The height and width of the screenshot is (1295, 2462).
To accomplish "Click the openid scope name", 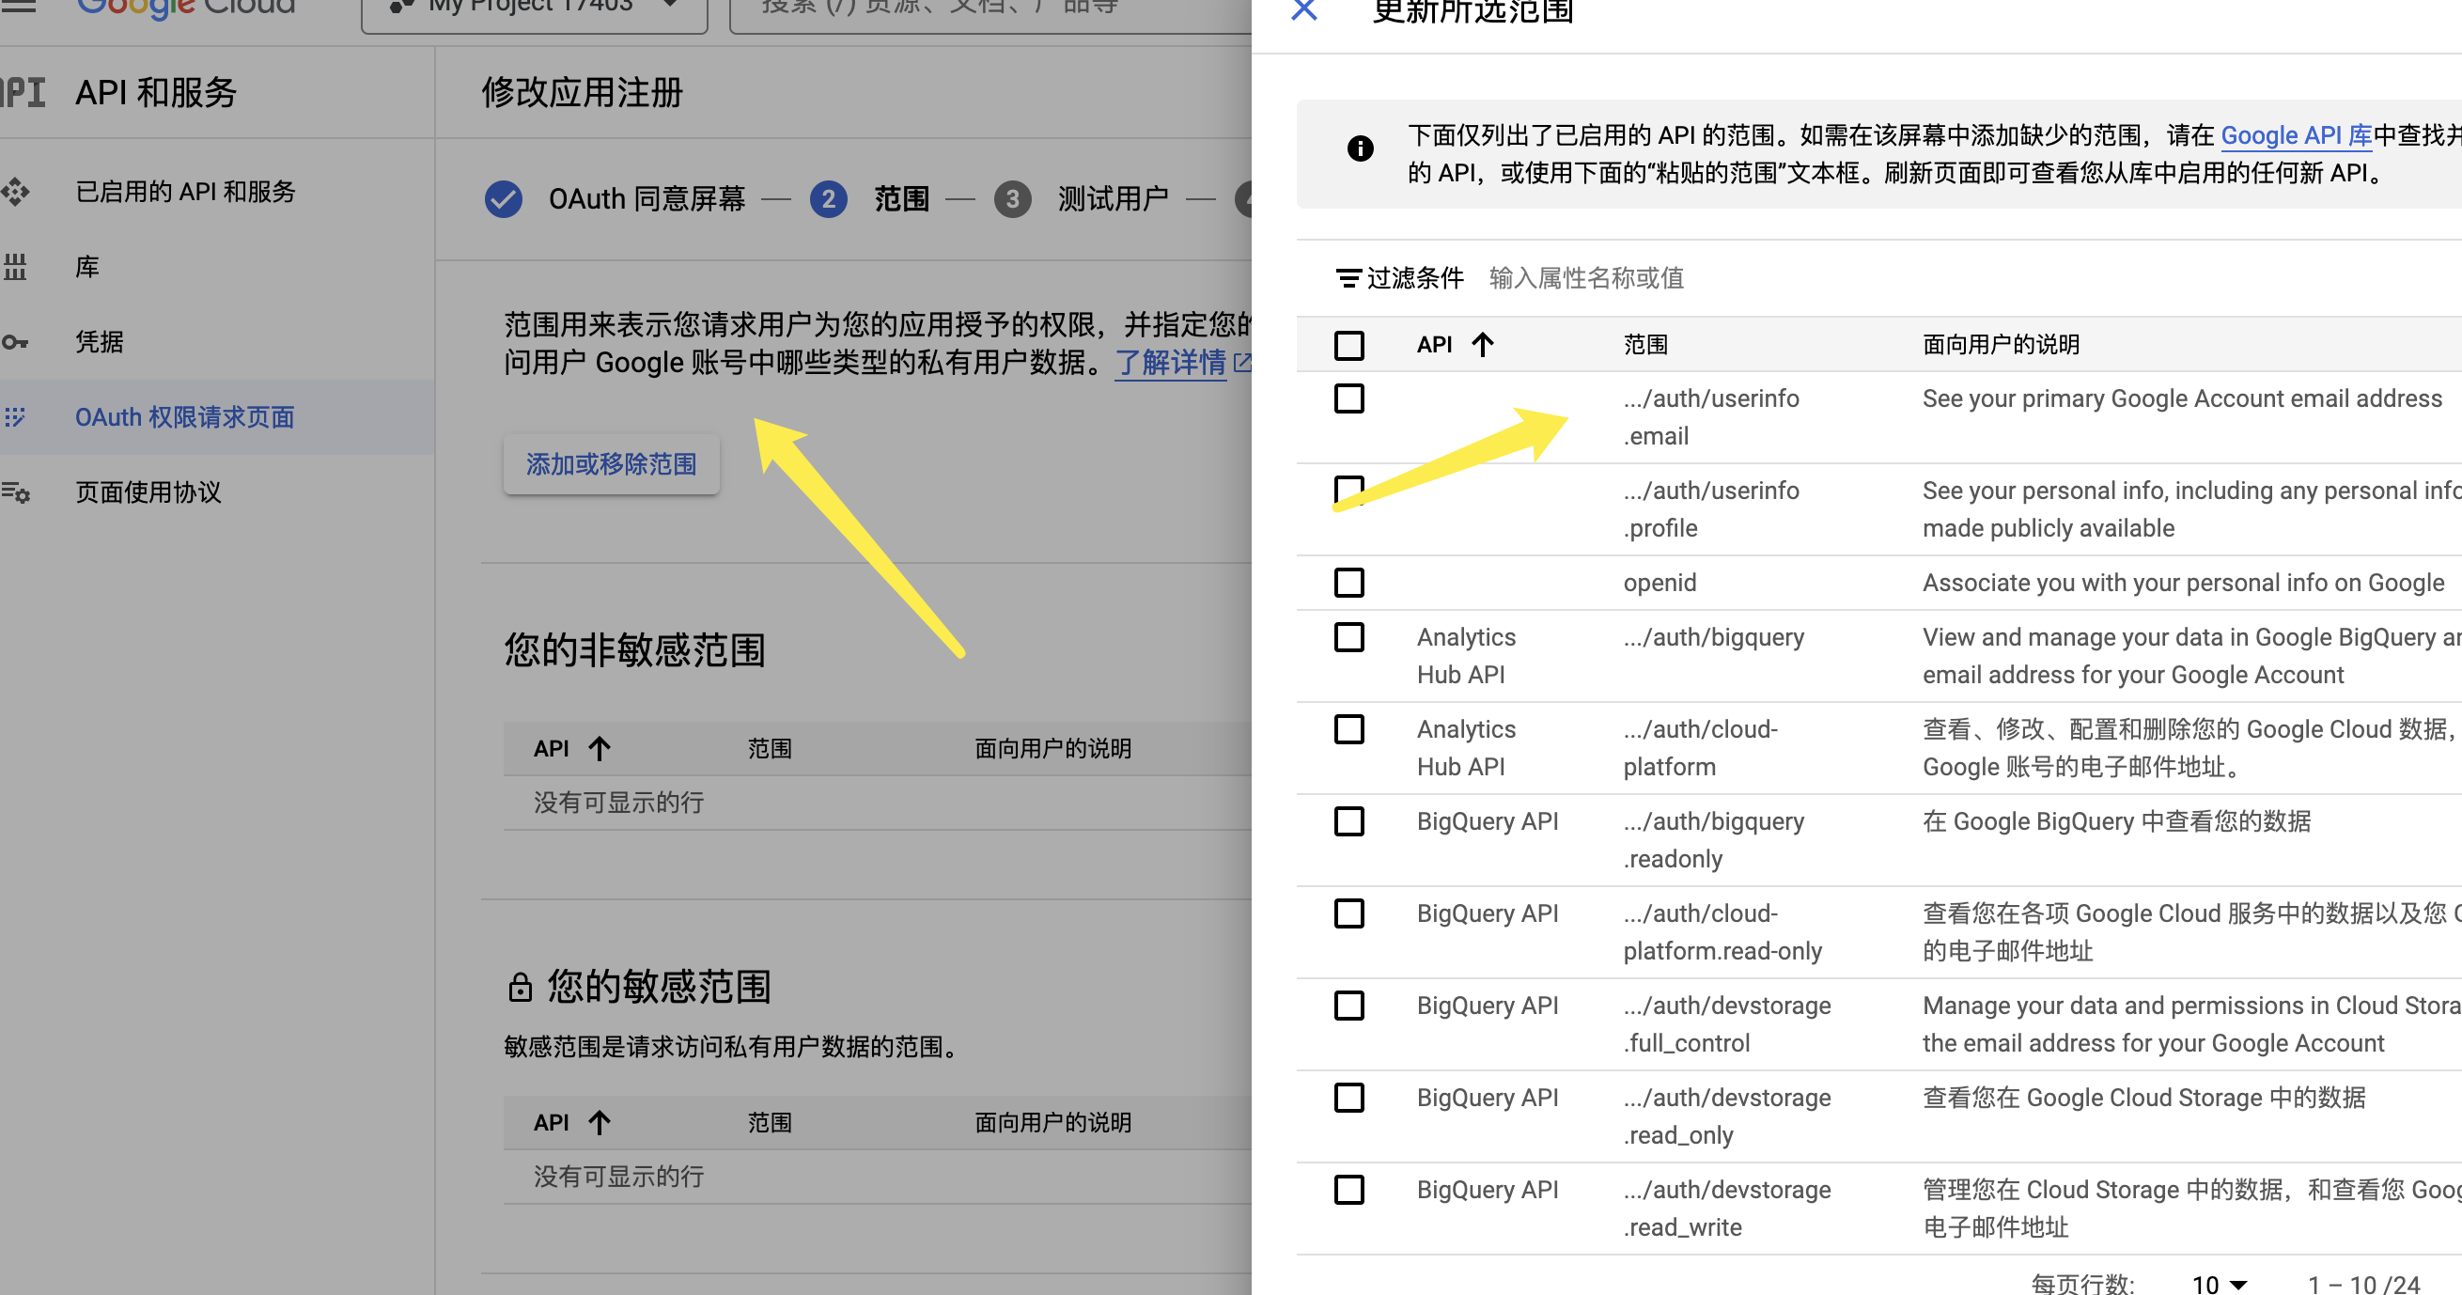I will pos(1660,583).
